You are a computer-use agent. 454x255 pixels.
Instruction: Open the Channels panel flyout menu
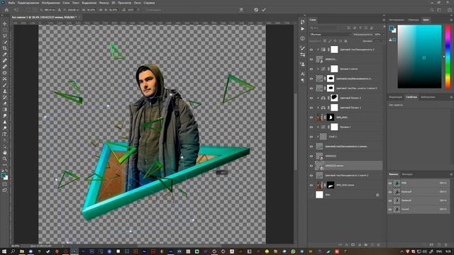[x=451, y=174]
